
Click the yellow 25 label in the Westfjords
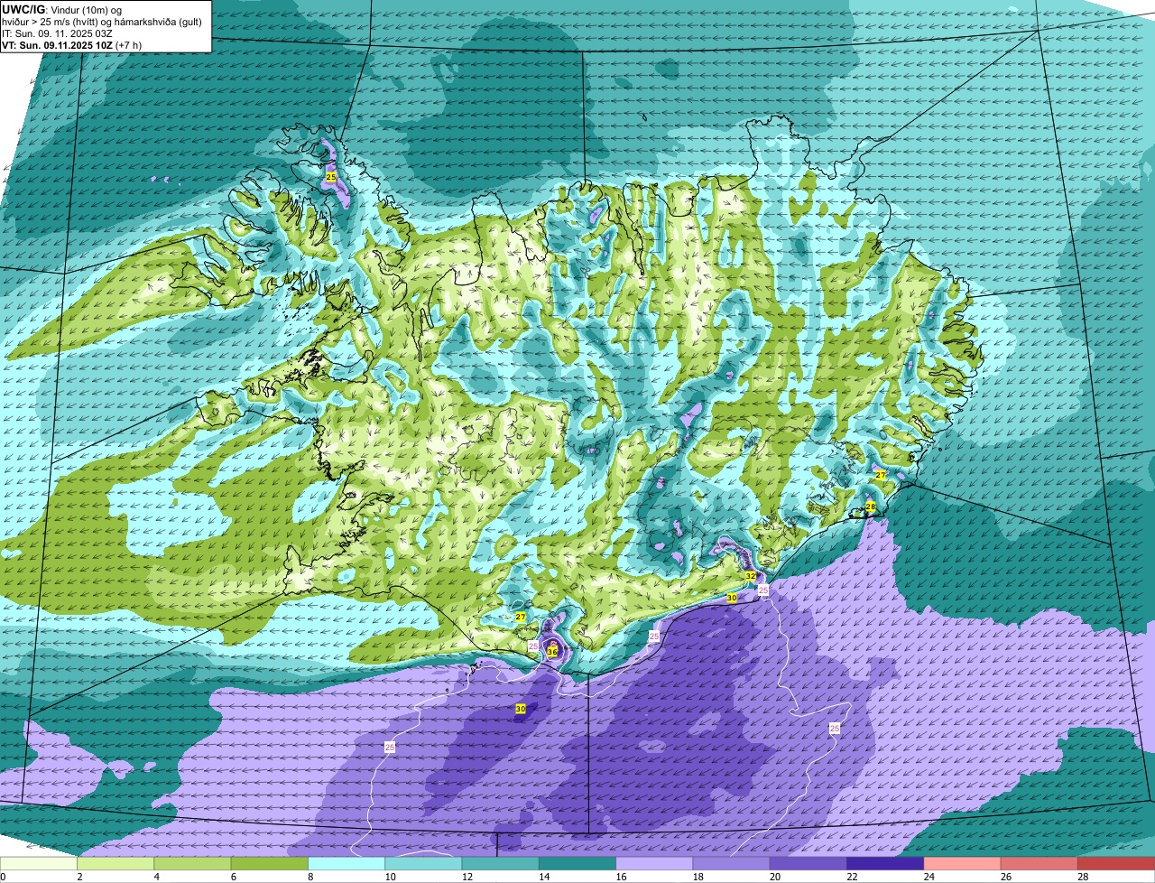point(331,178)
